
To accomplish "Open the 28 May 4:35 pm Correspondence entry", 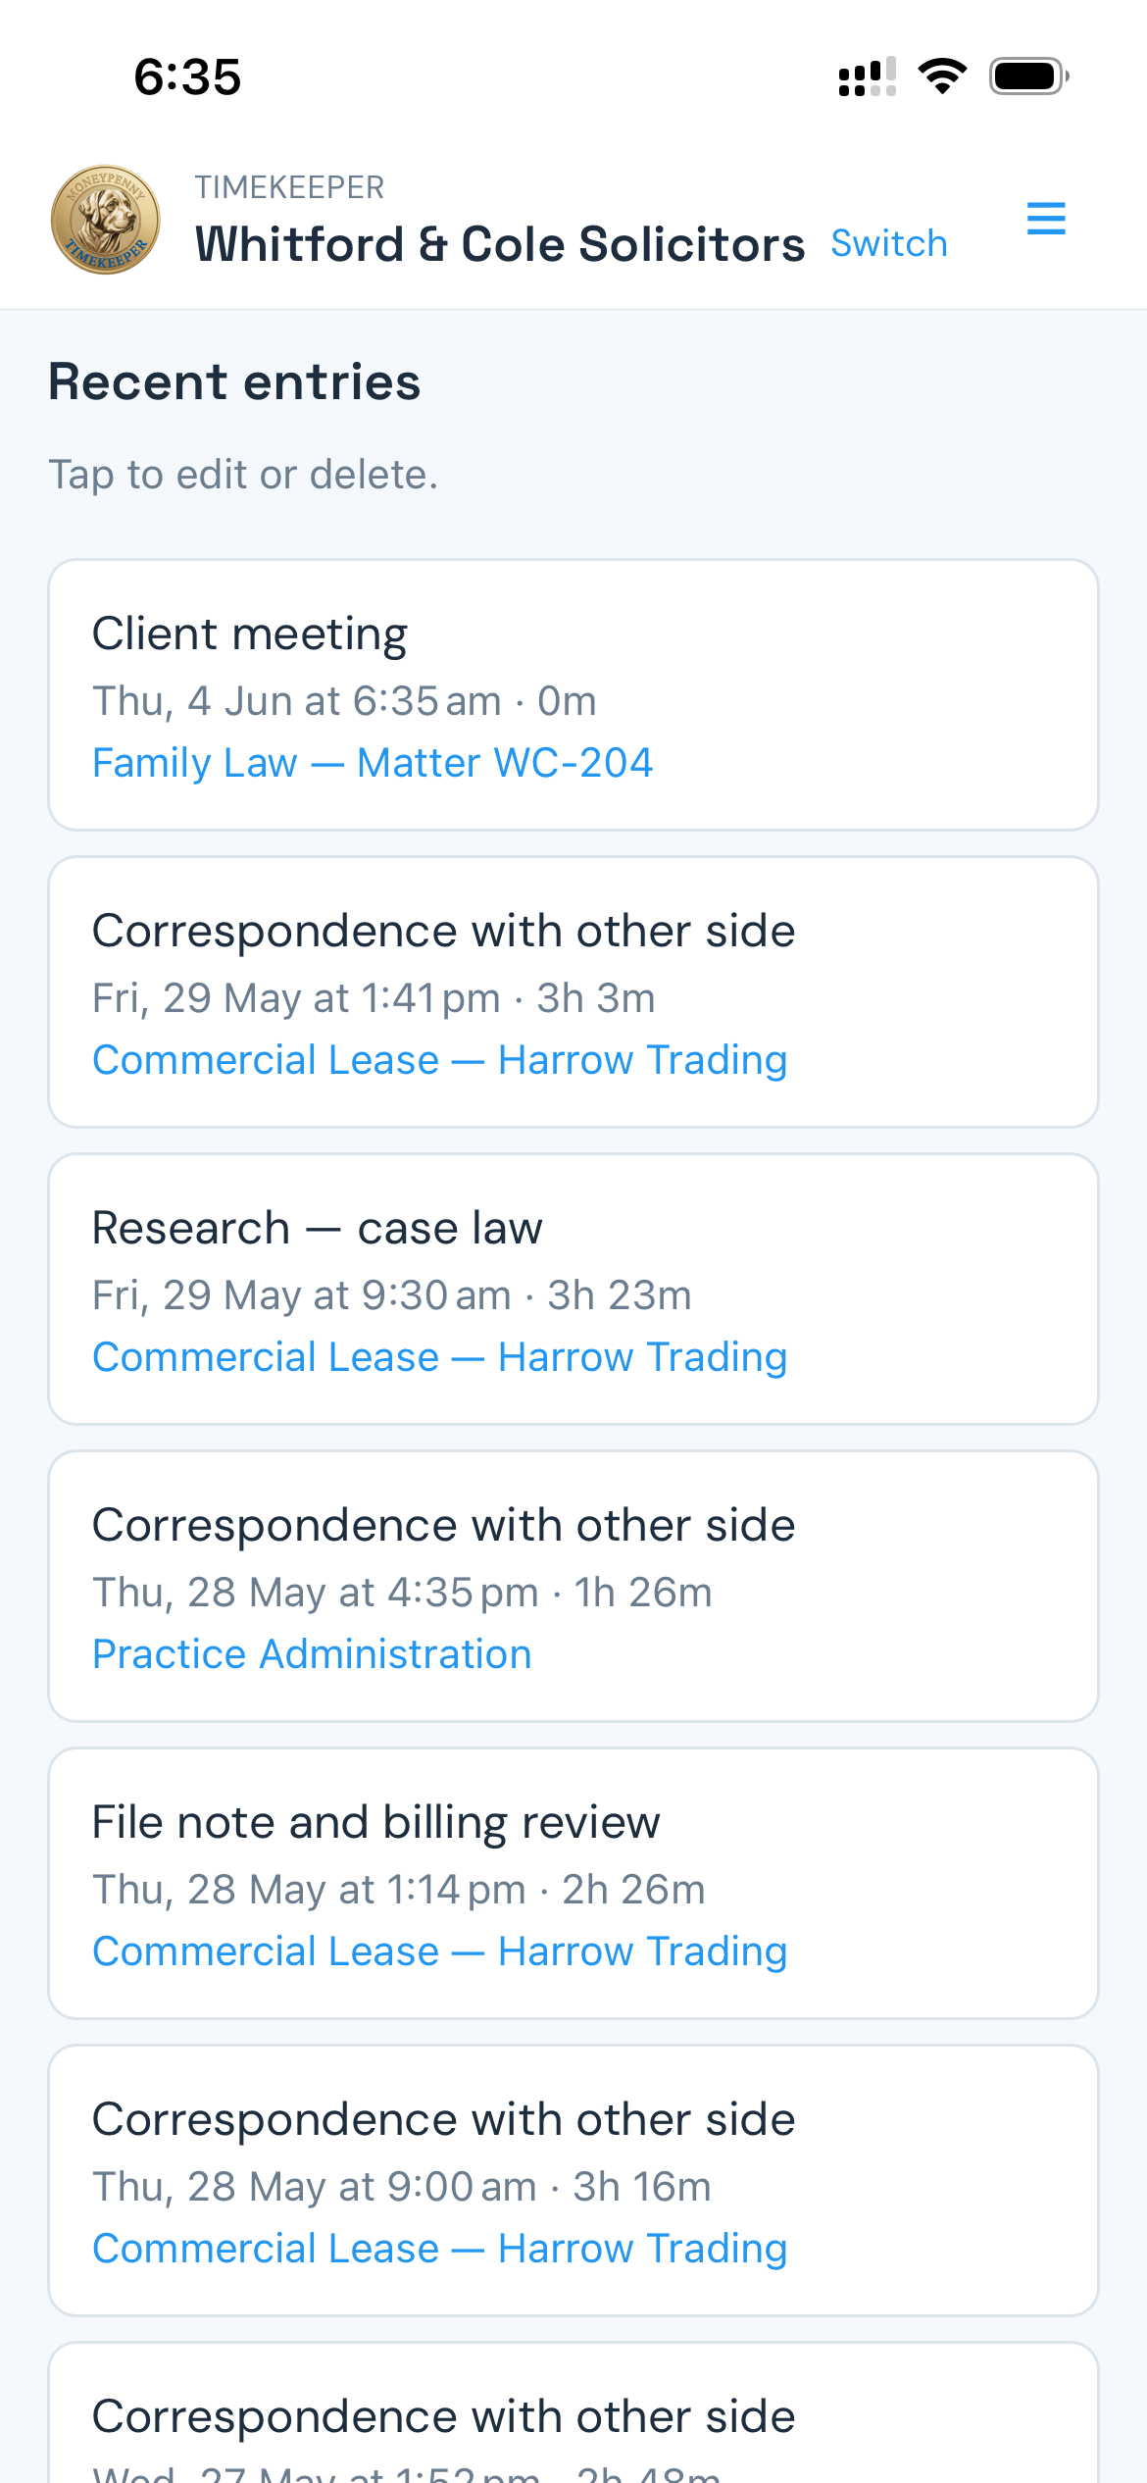I will (x=573, y=1587).
